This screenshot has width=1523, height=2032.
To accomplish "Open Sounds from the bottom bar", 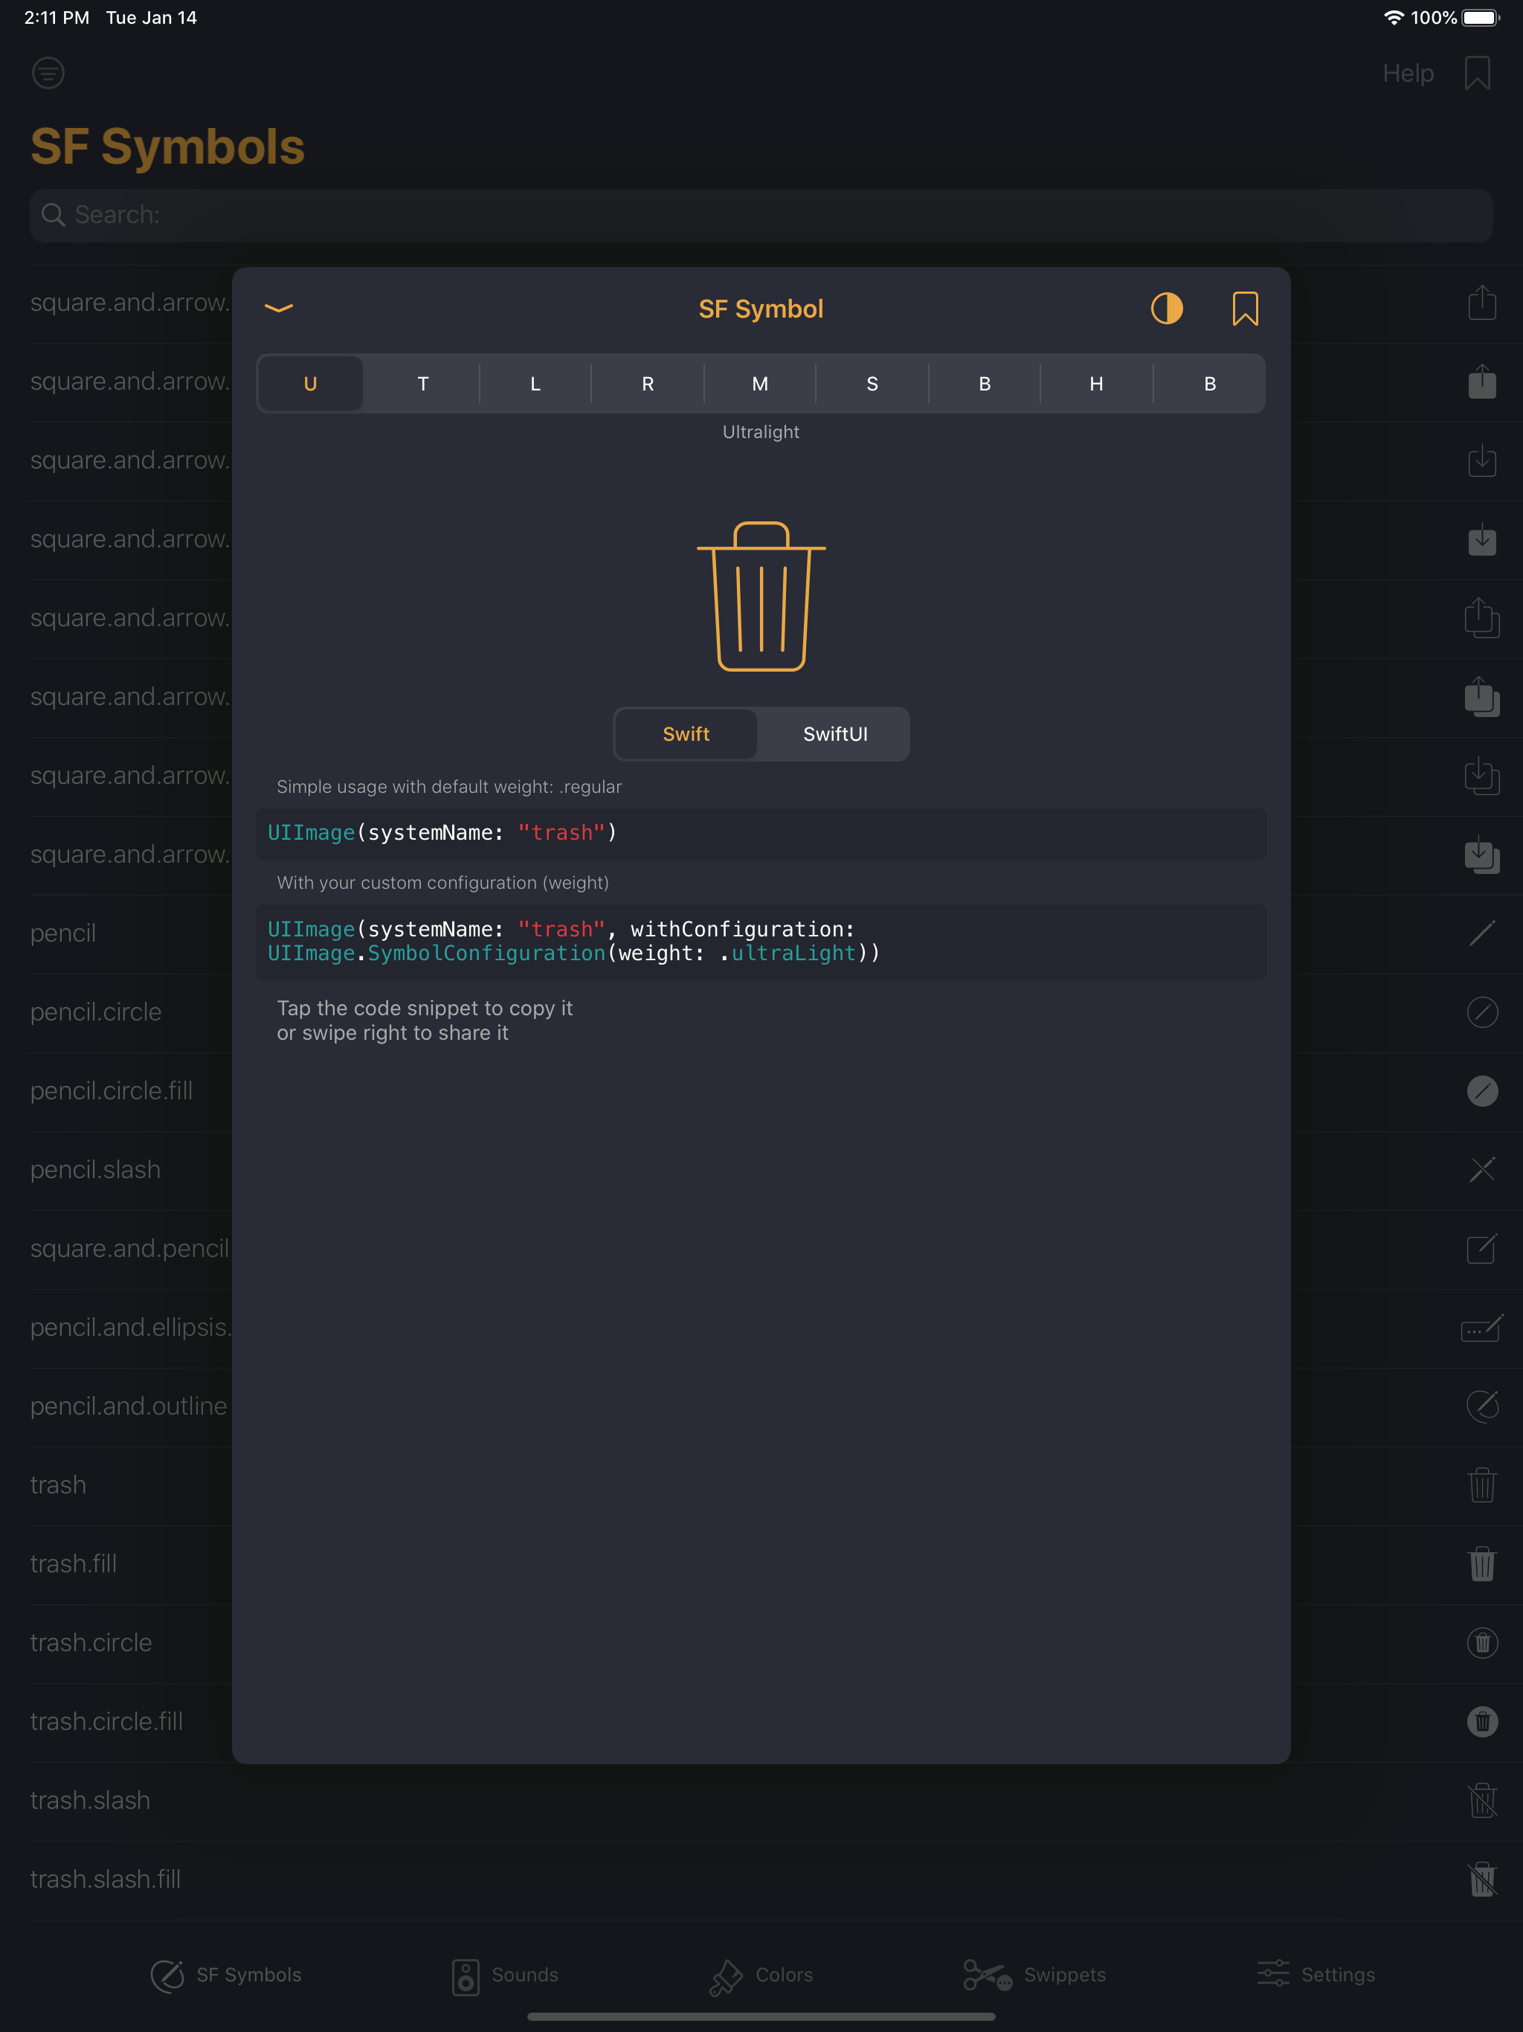I will pyautogui.click(x=504, y=1974).
